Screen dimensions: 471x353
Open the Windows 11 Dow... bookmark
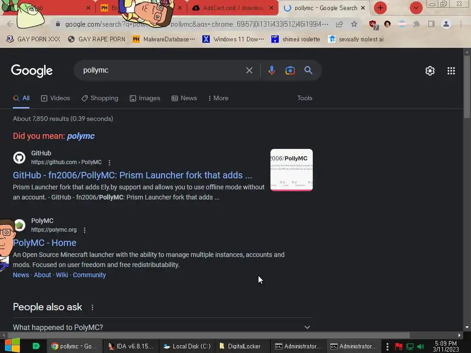click(x=233, y=40)
